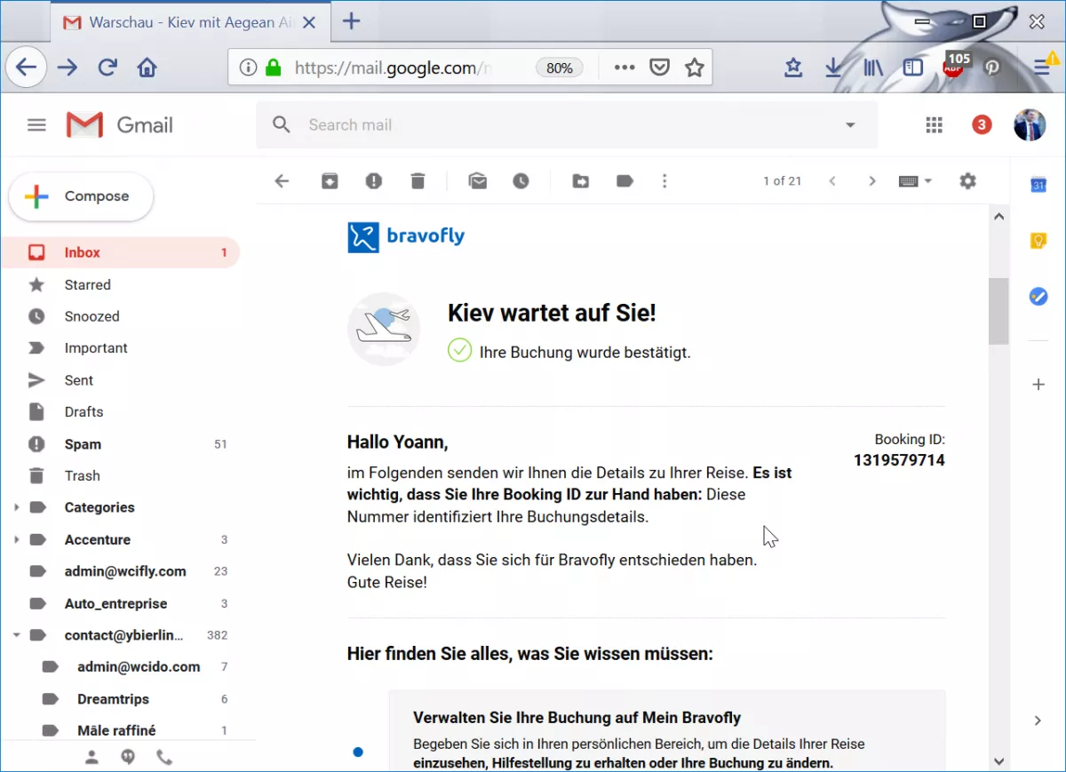Open a new browser tab

[x=352, y=21]
